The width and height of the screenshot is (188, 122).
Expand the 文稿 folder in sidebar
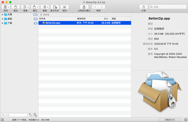[x=3, y=15]
